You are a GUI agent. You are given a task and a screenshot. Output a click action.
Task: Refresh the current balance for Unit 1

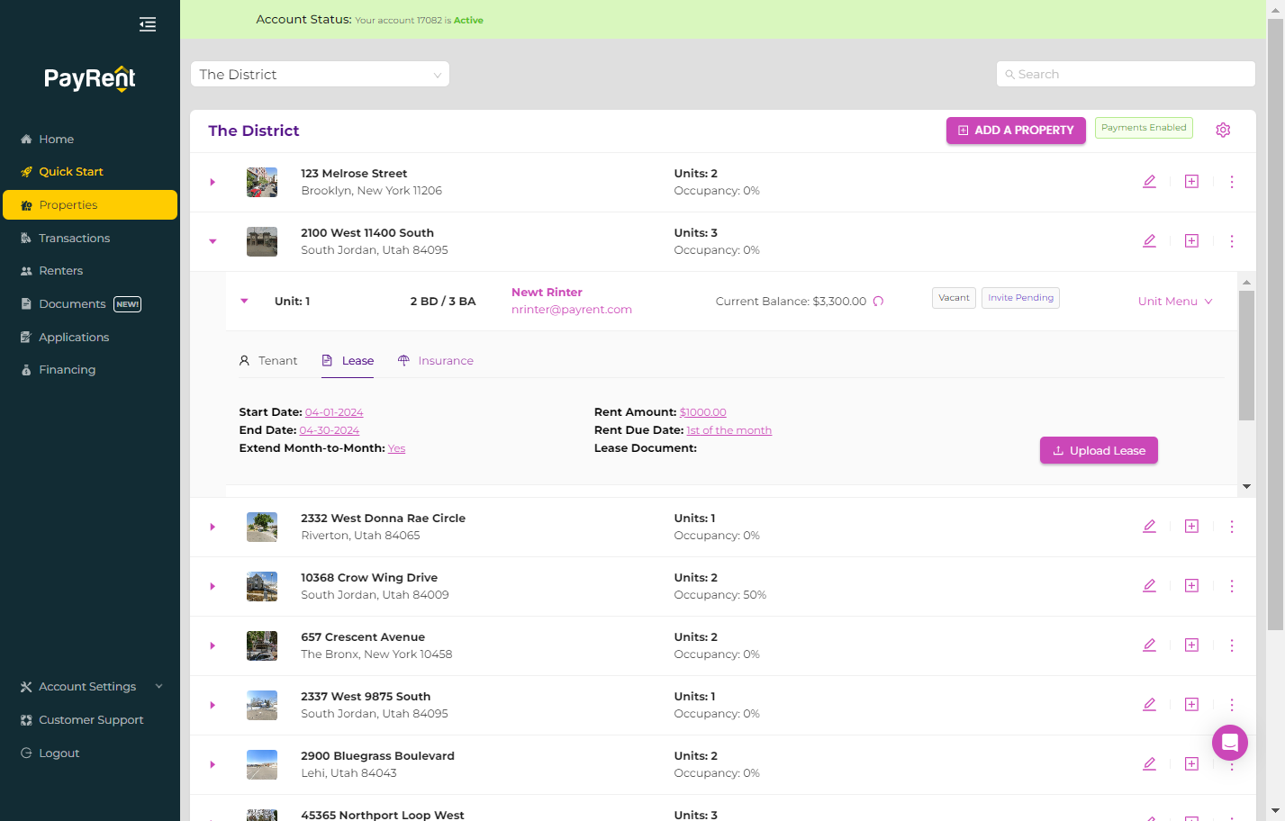pyautogui.click(x=878, y=302)
